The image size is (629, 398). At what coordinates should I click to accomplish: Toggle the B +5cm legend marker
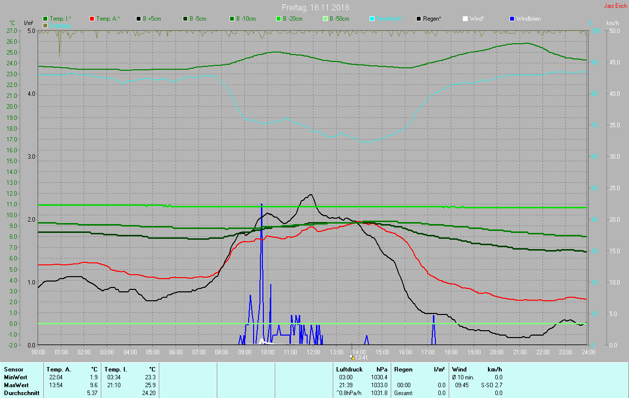139,19
